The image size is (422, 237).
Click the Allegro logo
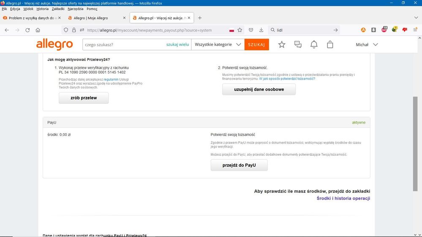point(54,44)
